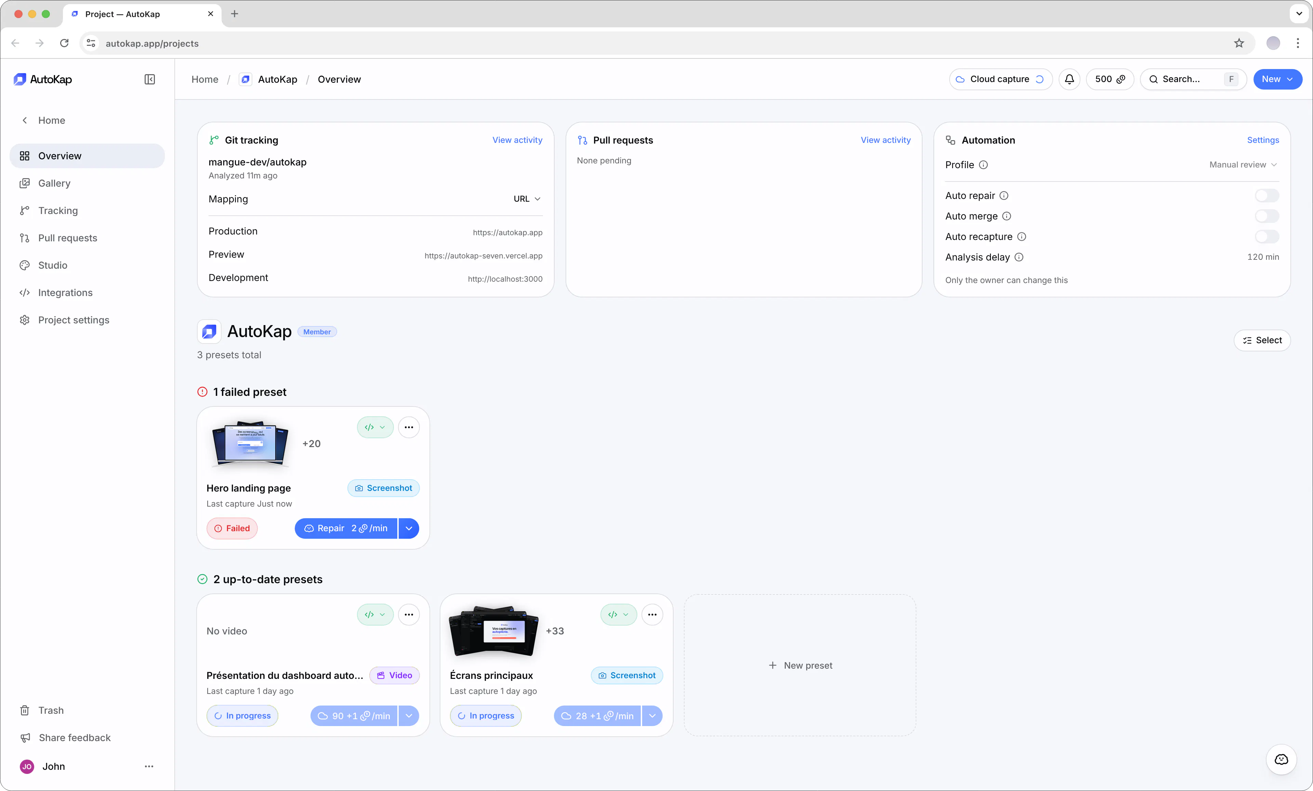
Task: Open Integrations in the sidebar
Action: pyautogui.click(x=88, y=292)
